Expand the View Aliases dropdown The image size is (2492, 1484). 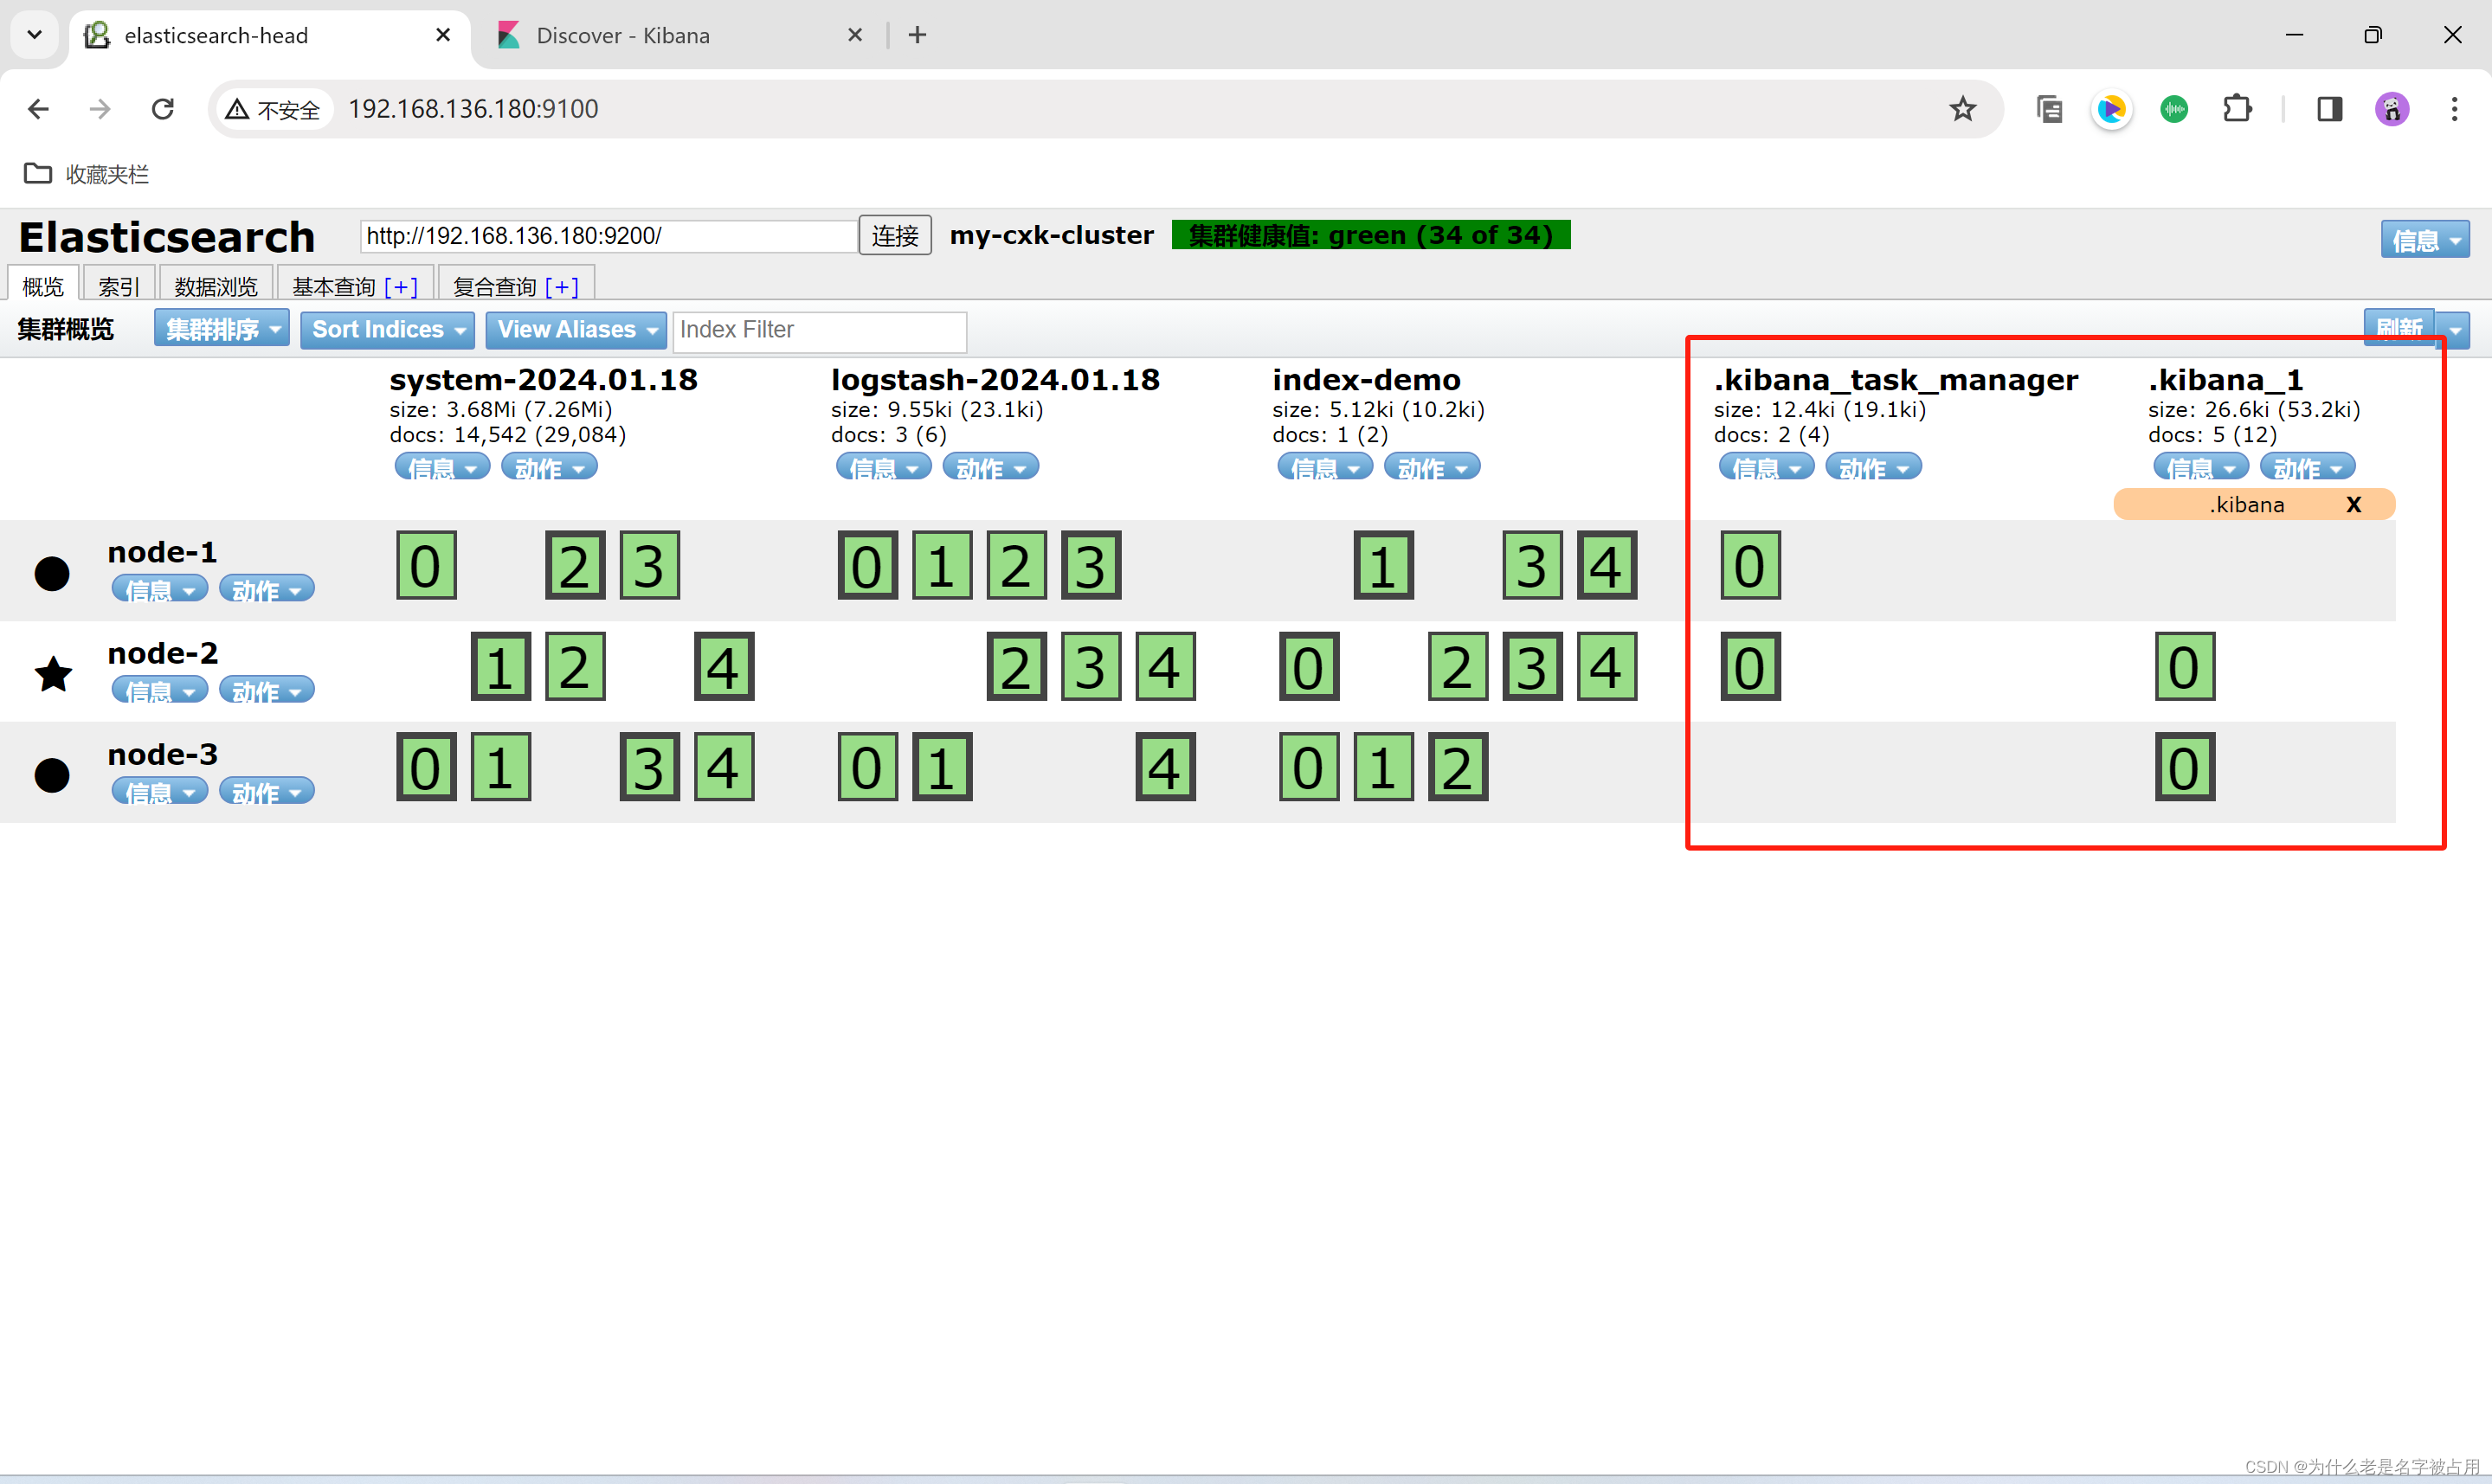click(x=576, y=329)
